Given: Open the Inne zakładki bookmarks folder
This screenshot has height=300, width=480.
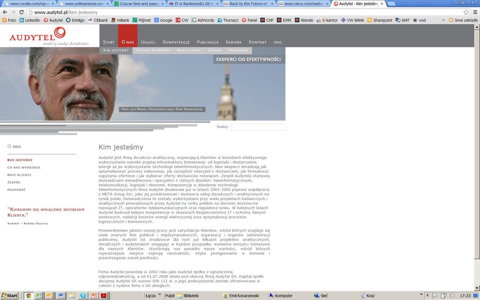Looking at the screenshot, I should (x=463, y=20).
